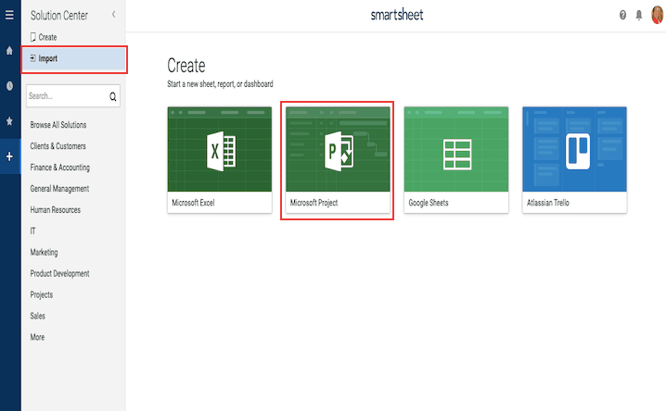
Task: Go to Home via house icon
Action: [9, 50]
